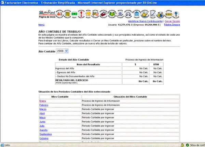This screenshot has width=205, height=147.
Task: Click '- Gastos No Documentados del Año' row
Action: click(75, 76)
